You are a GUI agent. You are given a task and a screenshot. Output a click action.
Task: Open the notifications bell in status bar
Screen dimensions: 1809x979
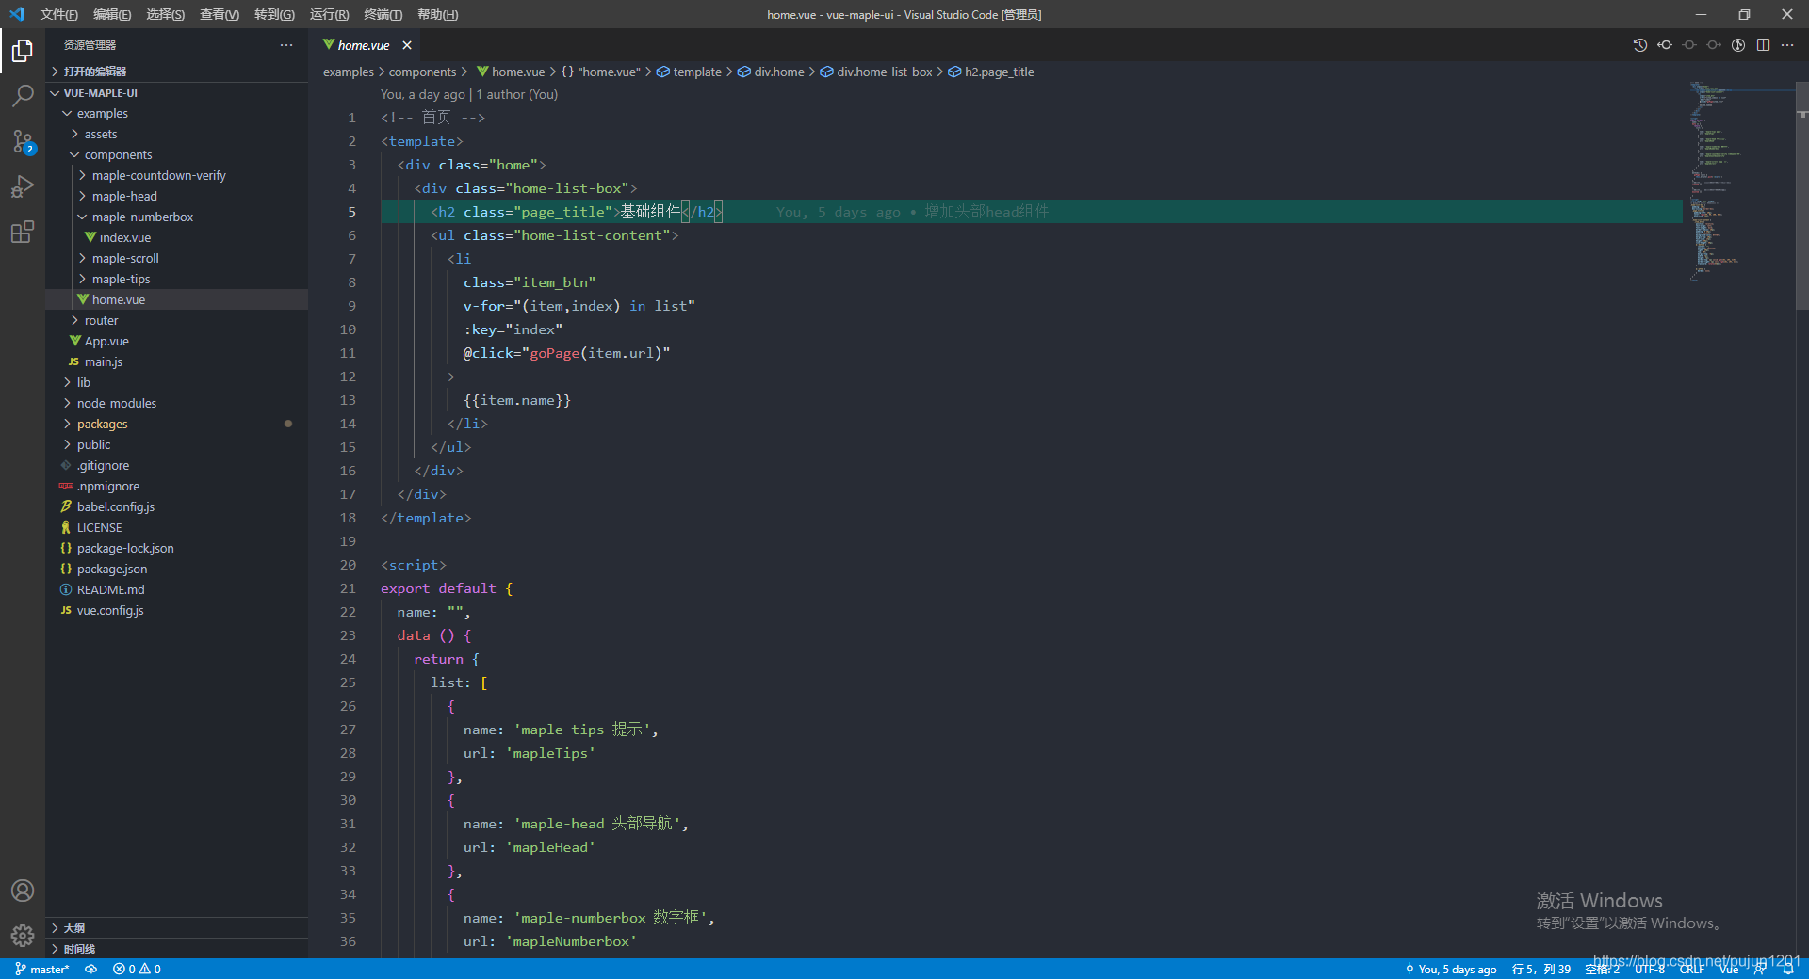pyautogui.click(x=1788, y=969)
